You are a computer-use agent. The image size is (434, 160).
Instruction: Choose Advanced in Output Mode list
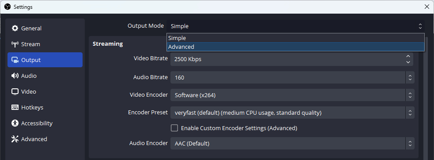click(x=295, y=47)
